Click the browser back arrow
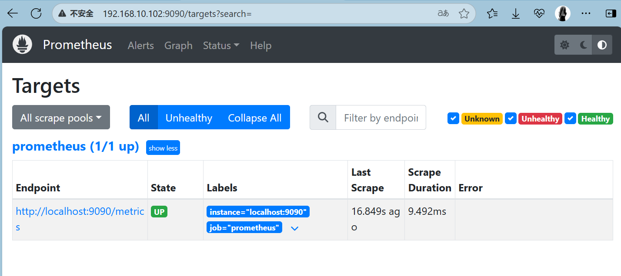Viewport: 621px width, 276px height. [x=13, y=13]
